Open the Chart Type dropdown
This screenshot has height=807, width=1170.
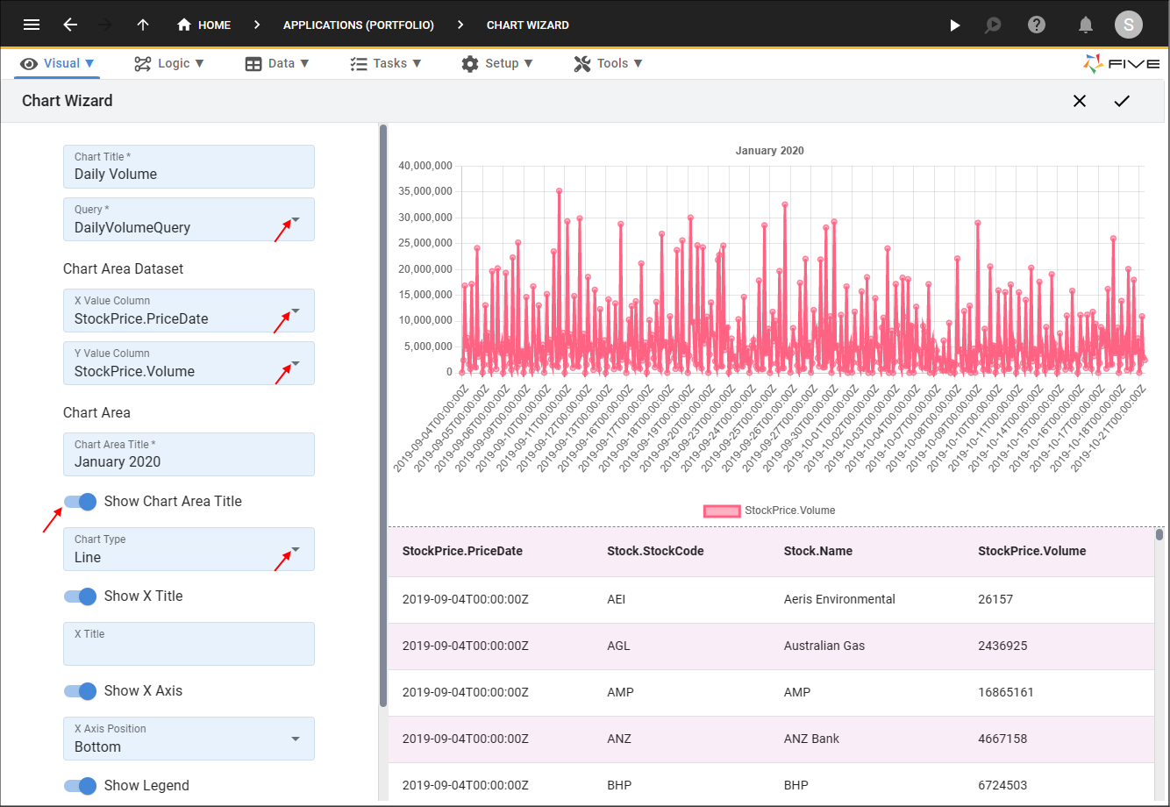click(x=296, y=549)
